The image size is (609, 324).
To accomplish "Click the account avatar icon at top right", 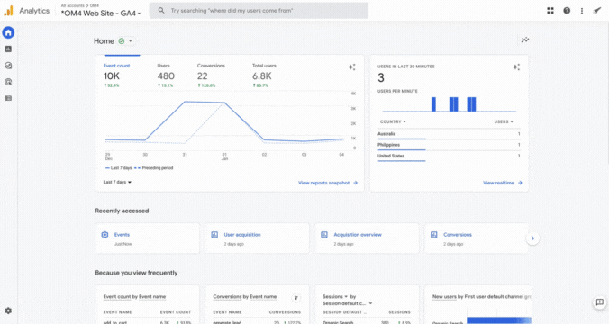I will click(x=597, y=11).
